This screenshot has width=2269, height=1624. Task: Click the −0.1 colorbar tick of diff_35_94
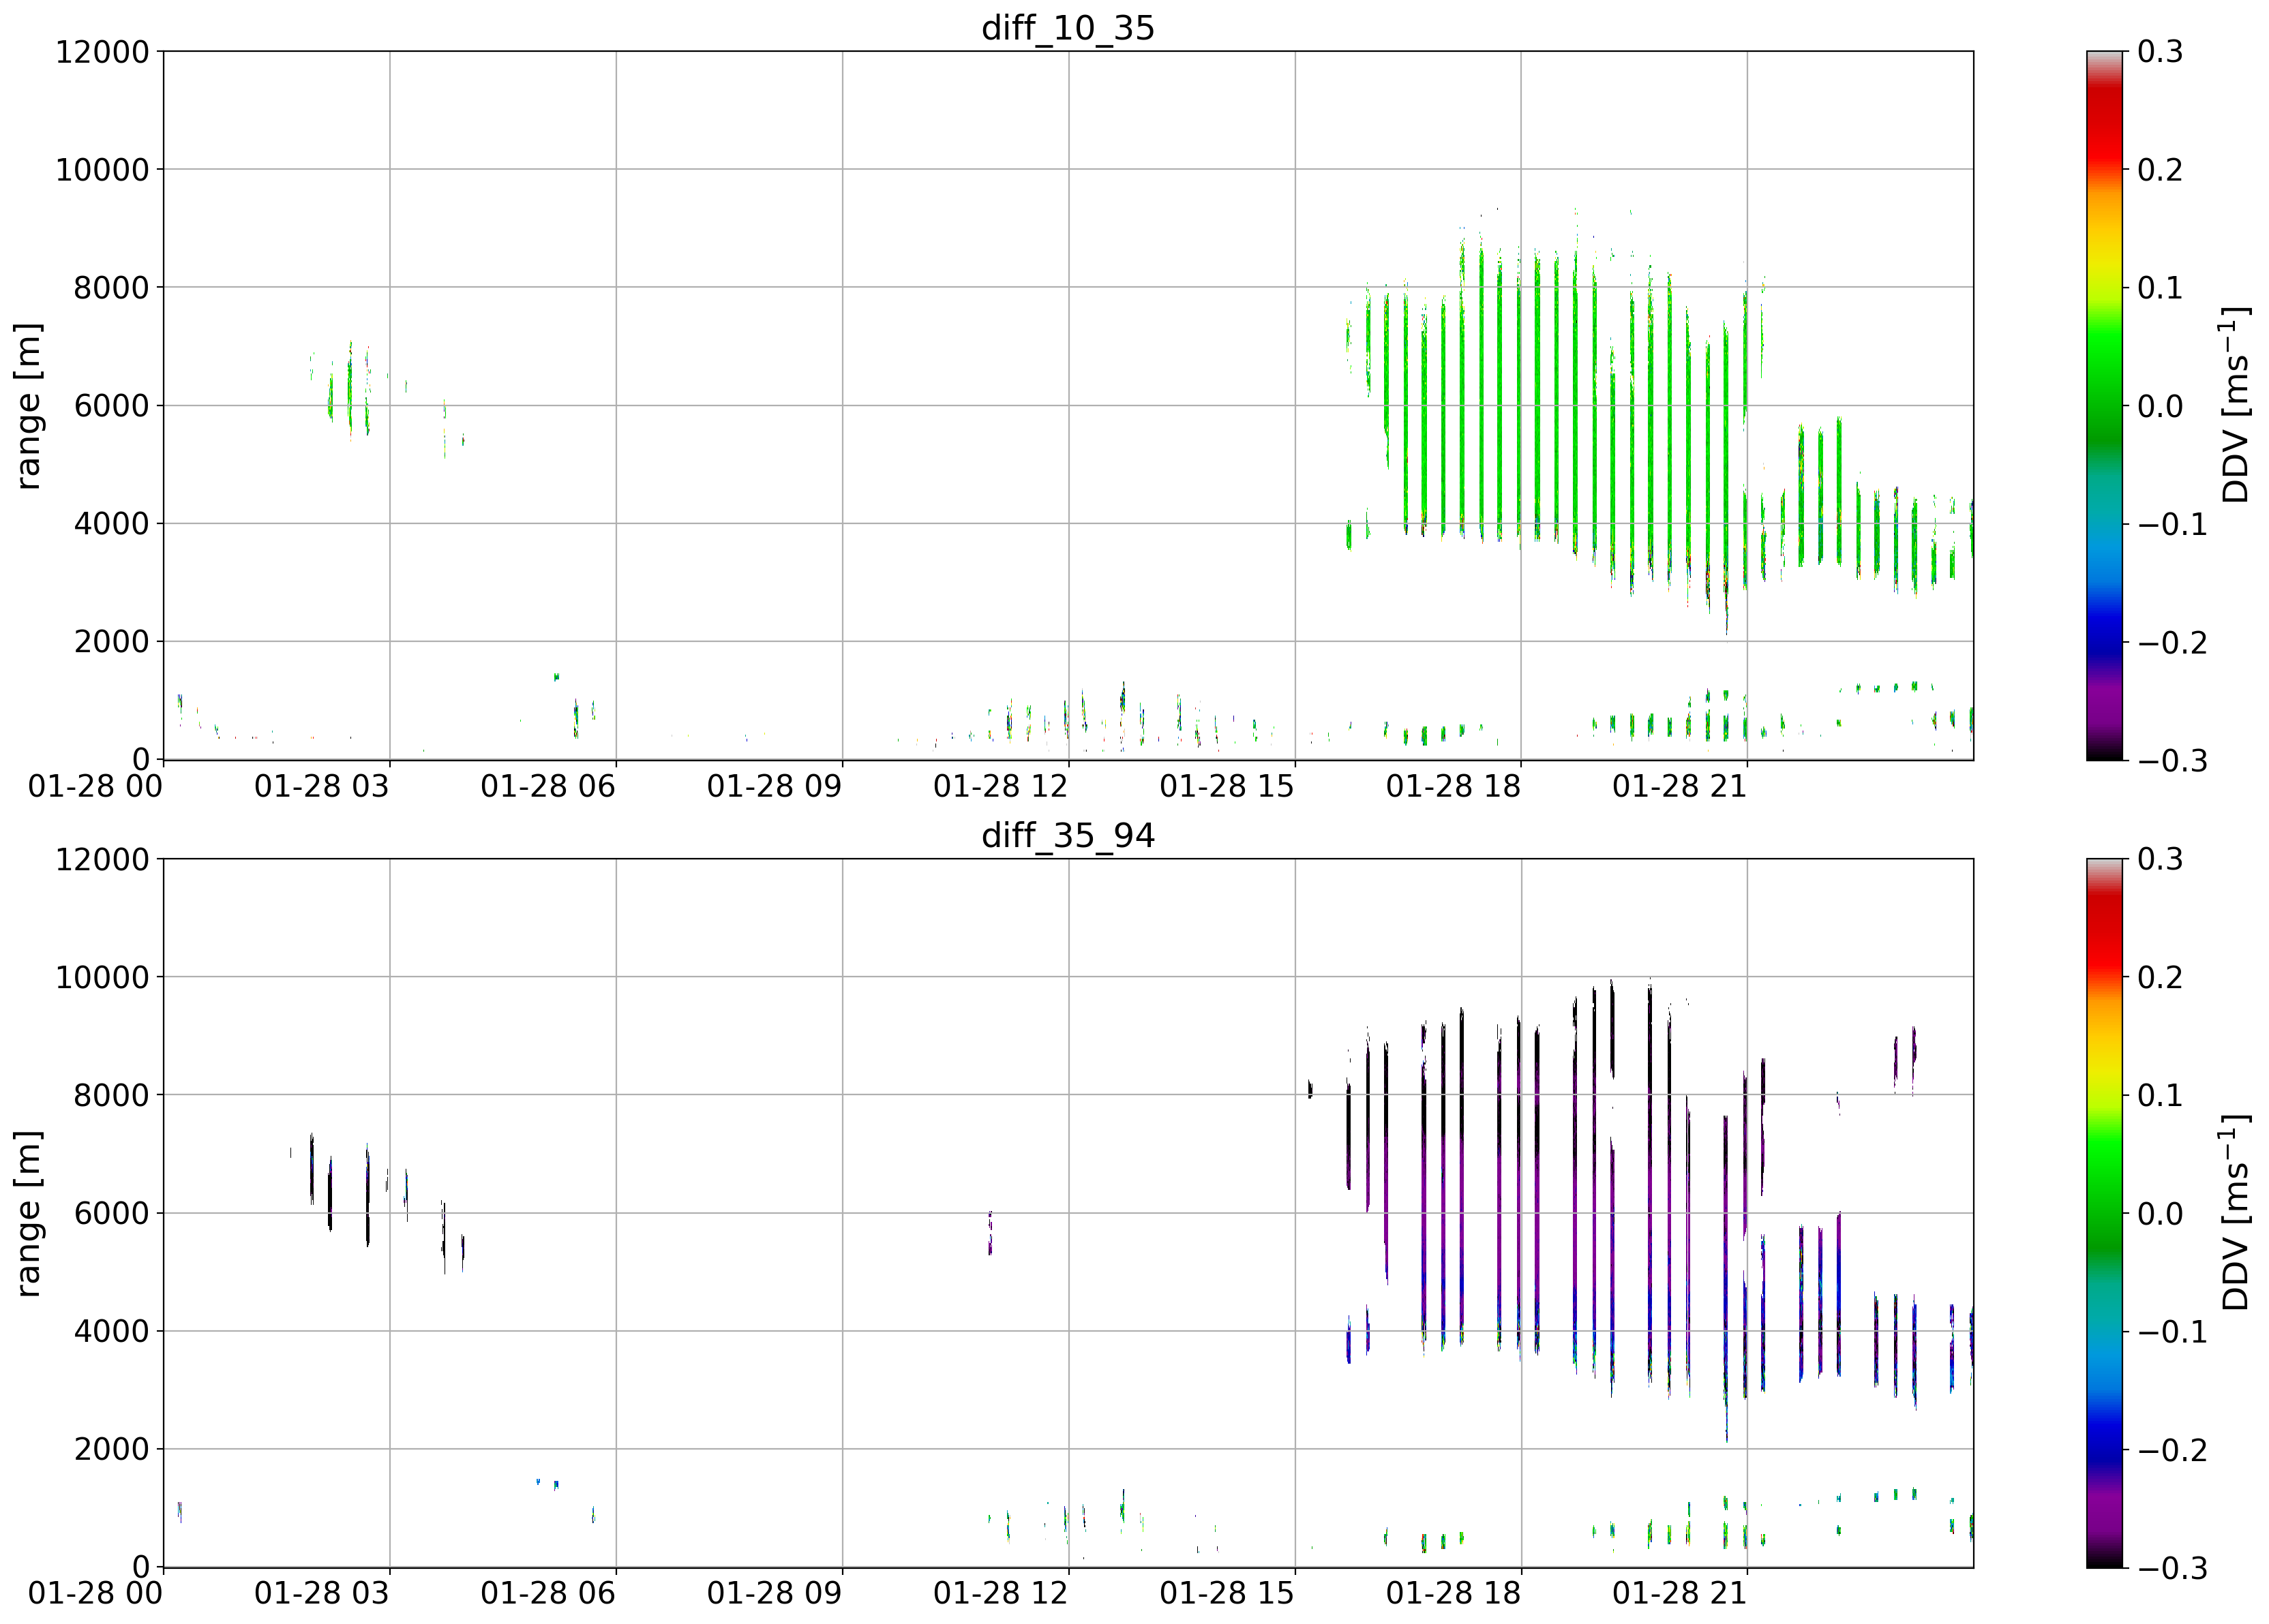click(x=2172, y=1332)
